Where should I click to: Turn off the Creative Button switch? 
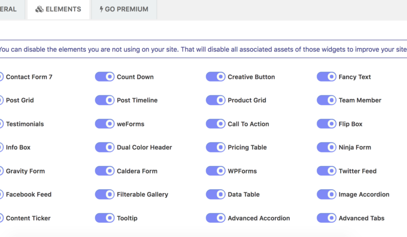coord(215,77)
